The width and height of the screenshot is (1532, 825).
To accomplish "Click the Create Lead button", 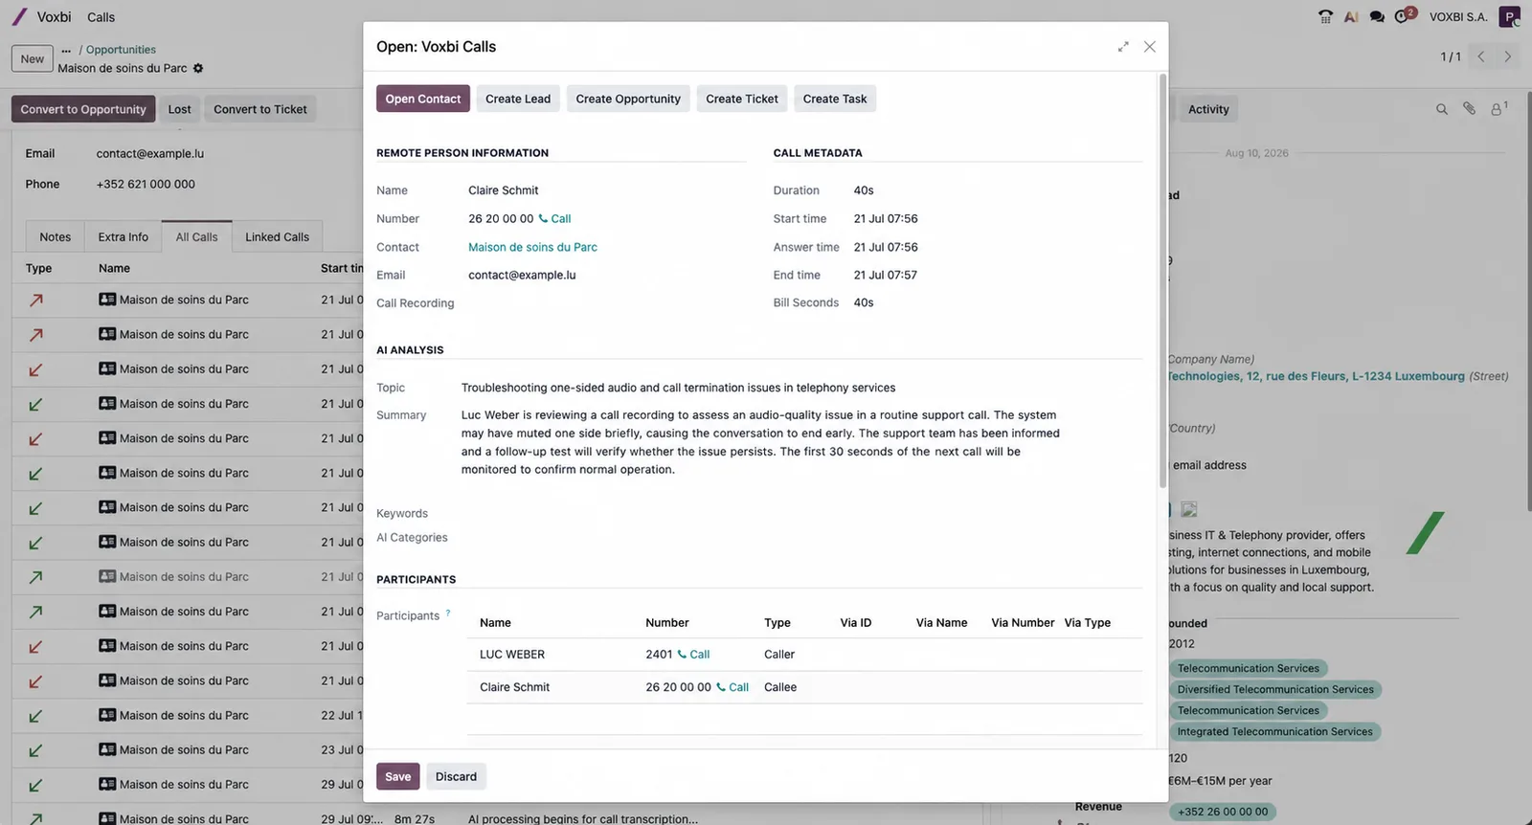I will (x=518, y=99).
